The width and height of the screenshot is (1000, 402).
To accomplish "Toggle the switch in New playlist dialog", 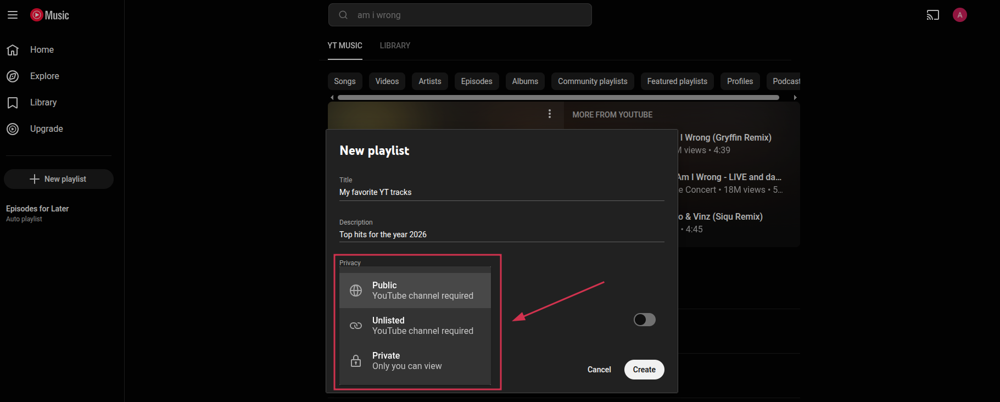I will (644, 320).
